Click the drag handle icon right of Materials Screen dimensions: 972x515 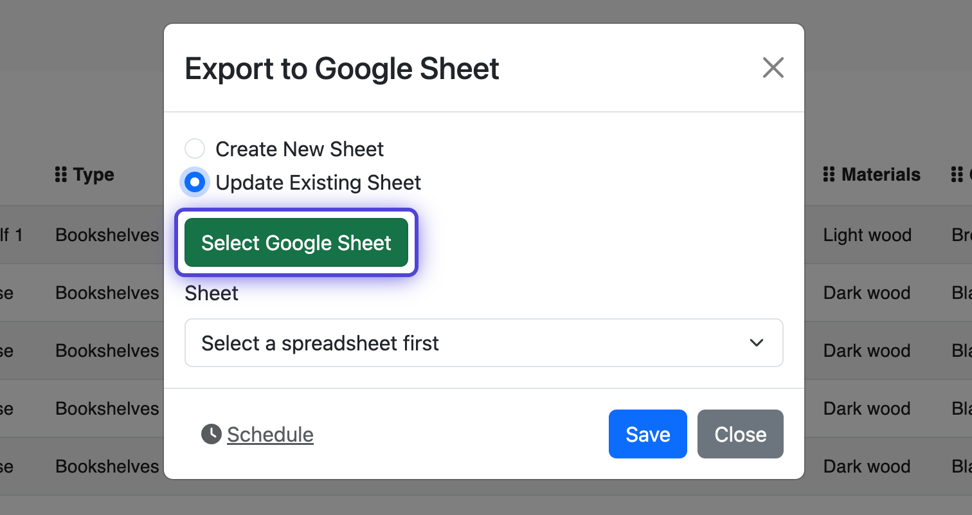[x=957, y=174]
